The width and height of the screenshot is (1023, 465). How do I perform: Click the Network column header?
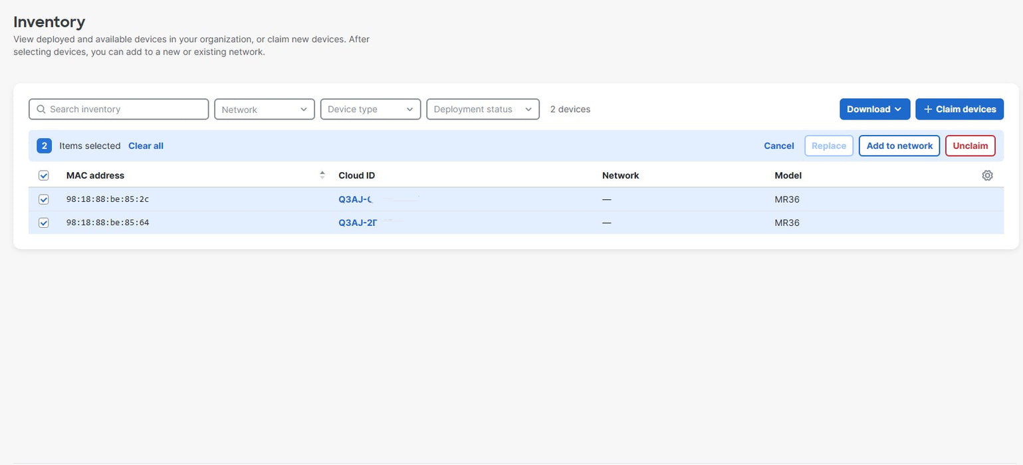(x=620, y=175)
